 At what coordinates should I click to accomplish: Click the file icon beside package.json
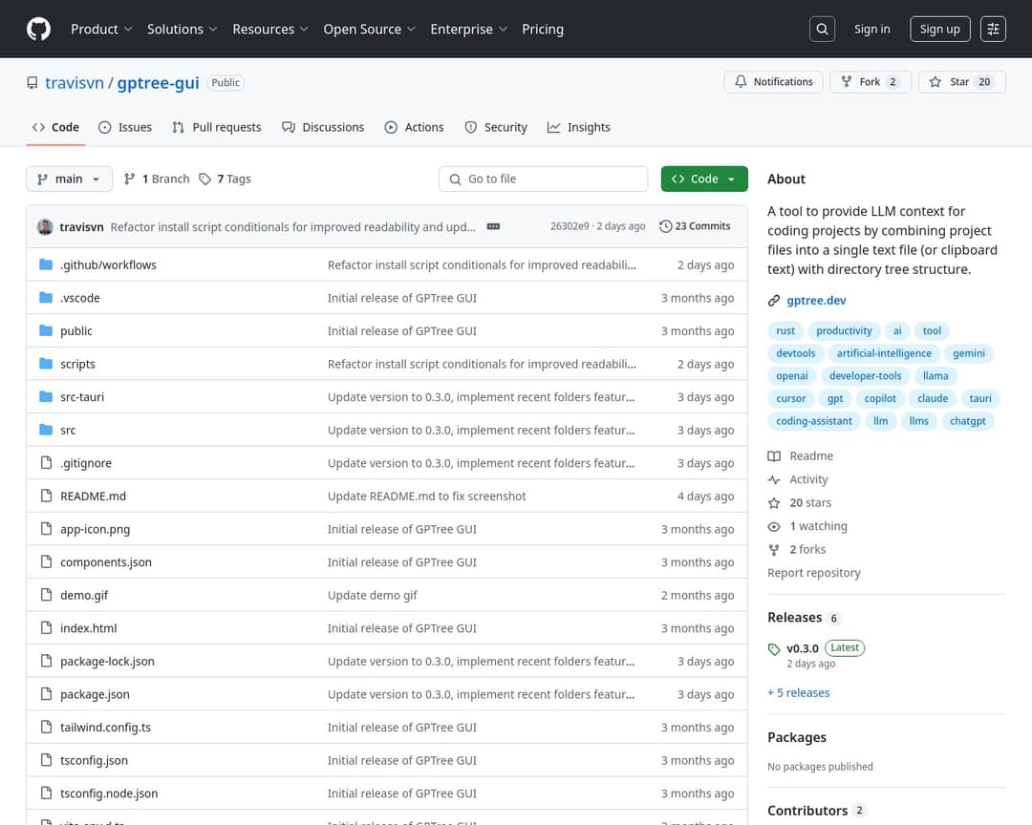coord(46,693)
